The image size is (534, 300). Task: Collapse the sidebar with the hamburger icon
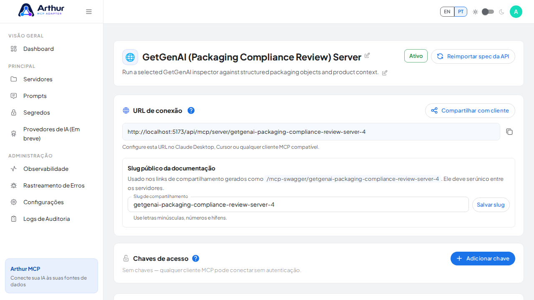pos(89,12)
